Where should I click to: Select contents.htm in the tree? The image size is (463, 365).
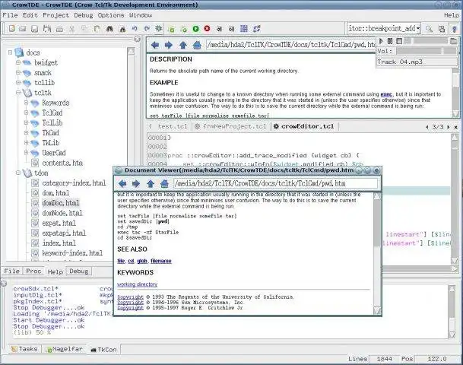(62, 163)
